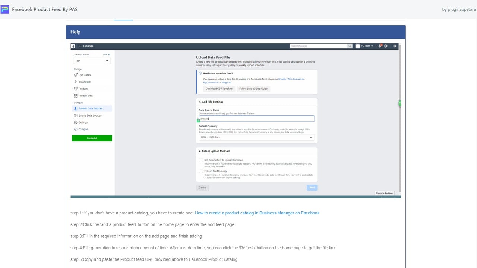The image size is (477, 268).
Task: Open the 'USD - US Dollars' currency dropdown
Action: [x=256, y=137]
